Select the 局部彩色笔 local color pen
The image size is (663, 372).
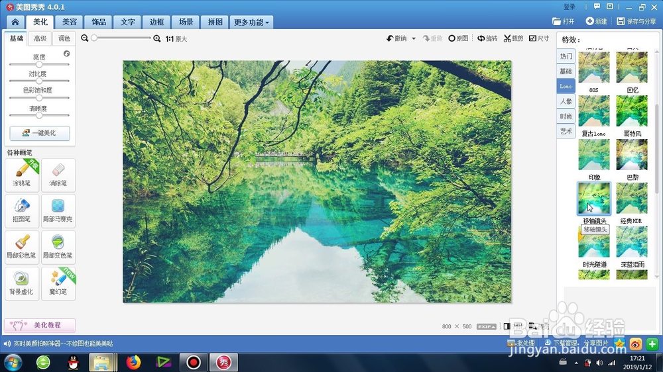click(22, 247)
